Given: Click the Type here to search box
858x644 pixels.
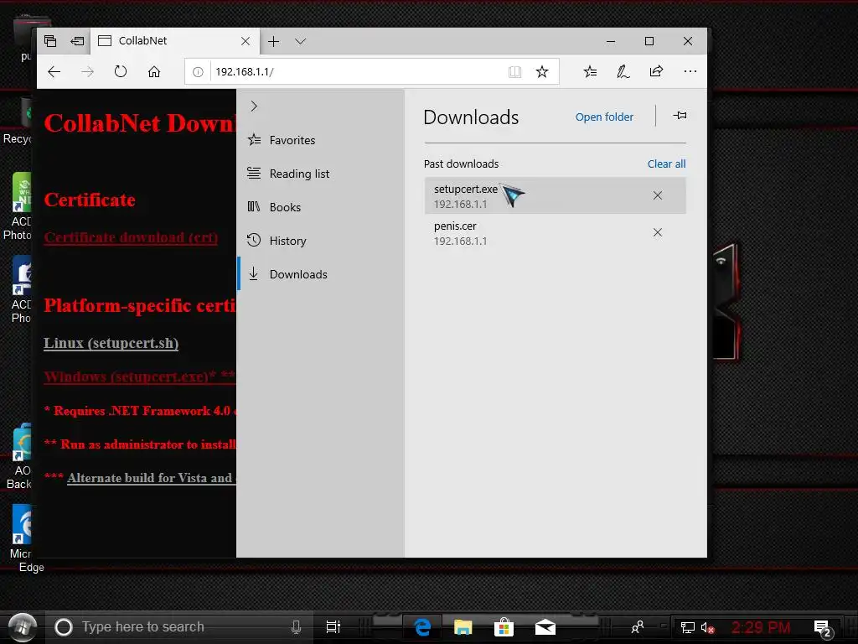Looking at the screenshot, I should [x=181, y=627].
